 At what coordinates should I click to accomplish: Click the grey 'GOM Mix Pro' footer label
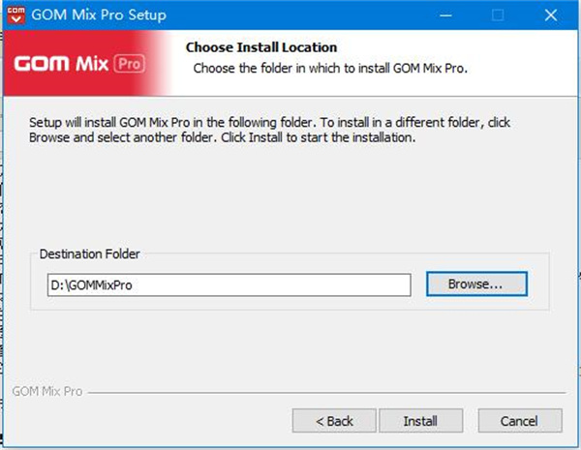(x=47, y=392)
